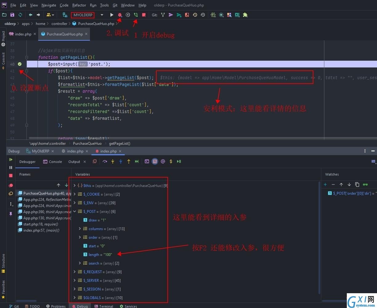Select the length = "100" variable row
This screenshot has width=377, height=308.
(x=98, y=255)
